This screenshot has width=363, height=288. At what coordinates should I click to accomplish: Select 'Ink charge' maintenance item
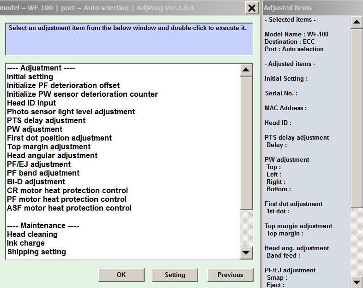[x=26, y=243]
